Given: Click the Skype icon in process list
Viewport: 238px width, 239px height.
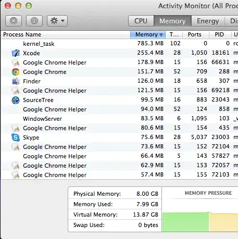Looking at the screenshot, I should [x=16, y=137].
